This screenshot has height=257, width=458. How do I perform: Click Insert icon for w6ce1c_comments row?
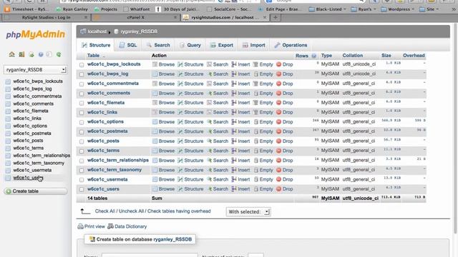(234, 94)
